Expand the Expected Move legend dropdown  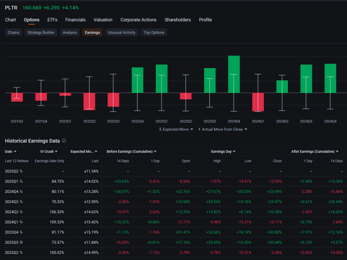(x=192, y=129)
